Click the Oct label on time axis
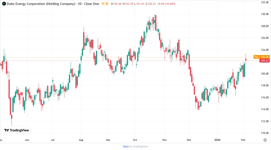This screenshot has width=271, height=150. (135, 140)
